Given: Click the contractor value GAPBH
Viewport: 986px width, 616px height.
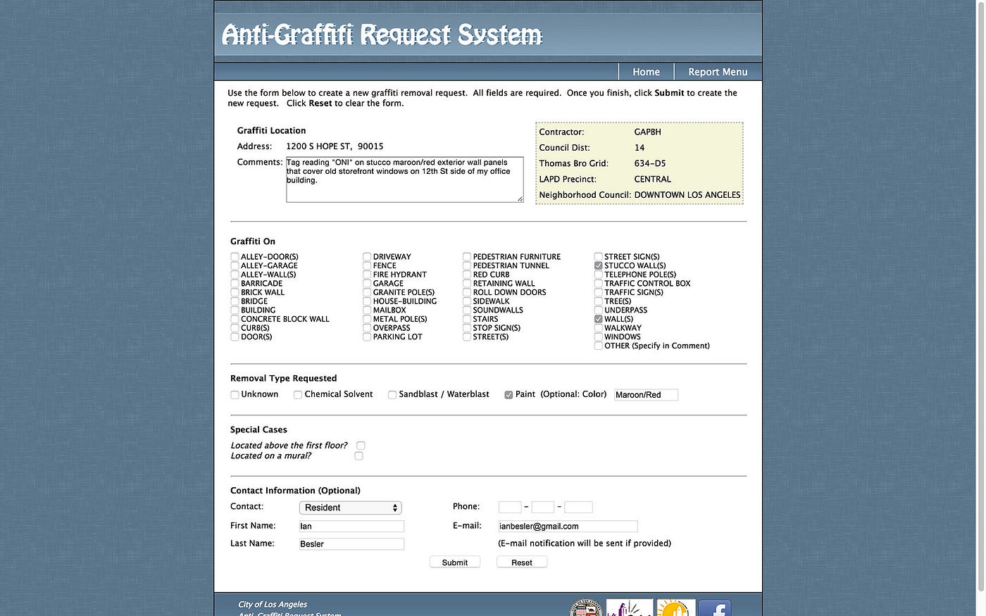Looking at the screenshot, I should 647,132.
